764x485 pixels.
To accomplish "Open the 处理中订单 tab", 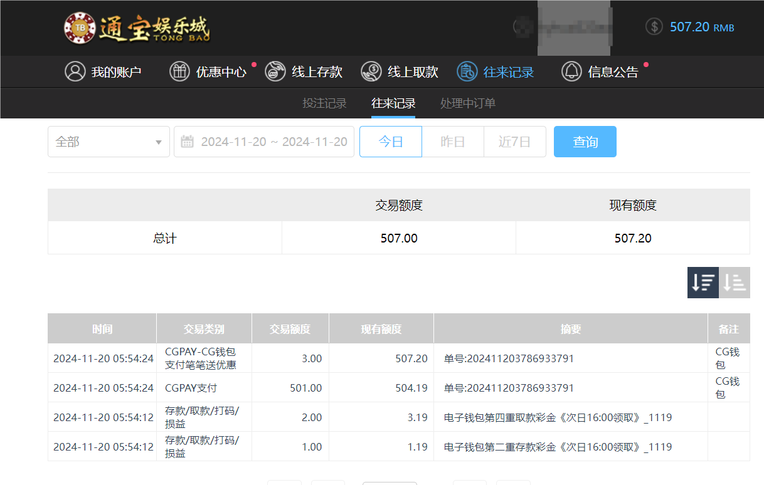I will click(467, 103).
